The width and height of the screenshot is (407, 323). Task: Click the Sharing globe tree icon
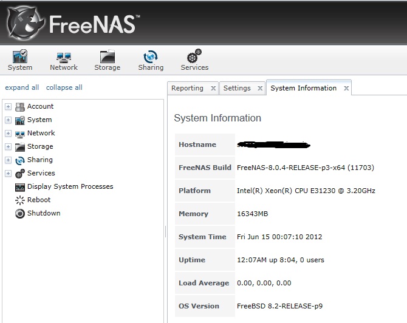click(x=20, y=160)
